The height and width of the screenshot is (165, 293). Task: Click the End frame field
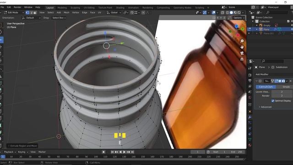[x=236, y=152]
